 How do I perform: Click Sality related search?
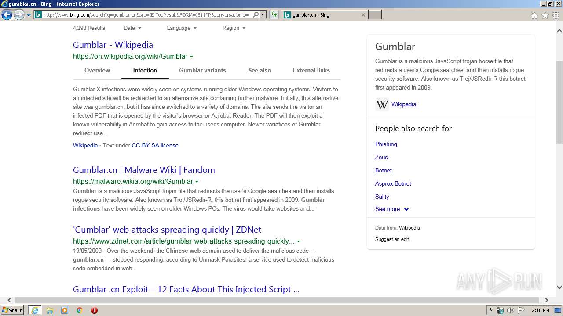point(382,197)
